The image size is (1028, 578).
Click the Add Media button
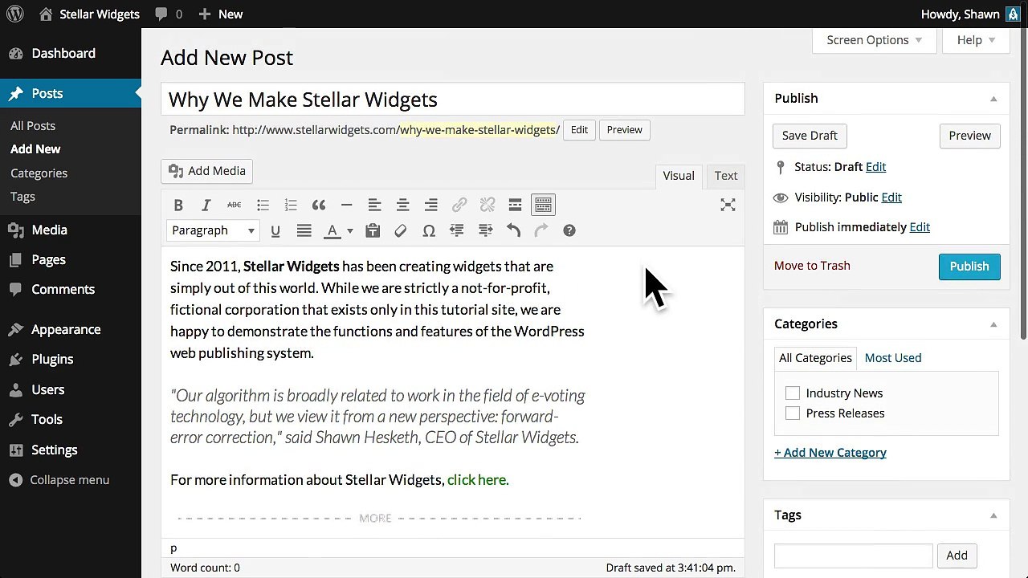point(207,171)
